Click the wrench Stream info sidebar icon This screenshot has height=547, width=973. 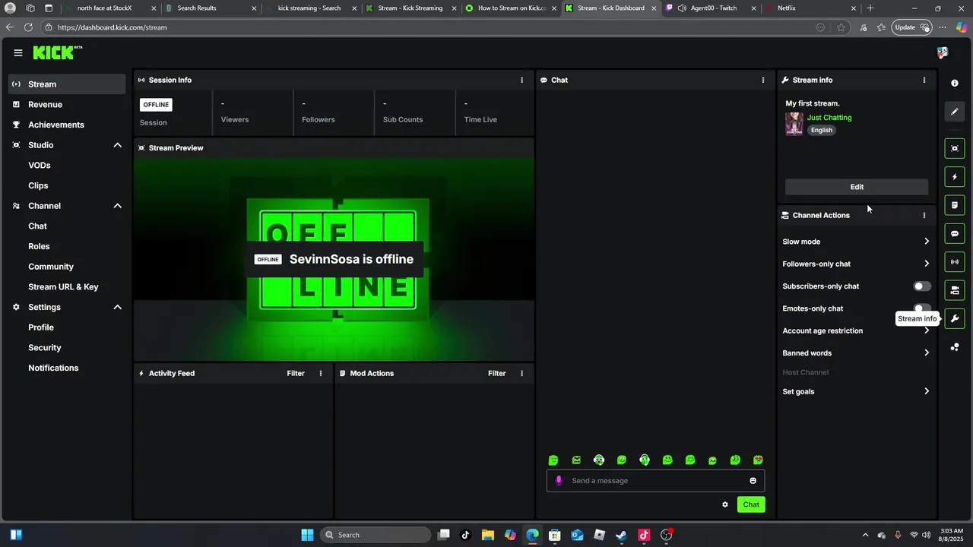(955, 318)
